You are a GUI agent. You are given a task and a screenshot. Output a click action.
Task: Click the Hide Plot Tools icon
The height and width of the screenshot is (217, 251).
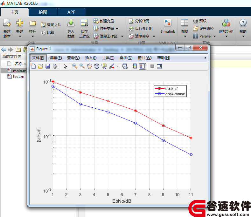(152, 66)
